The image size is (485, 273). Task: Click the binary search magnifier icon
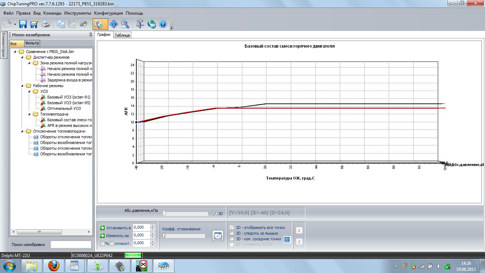click(125, 24)
